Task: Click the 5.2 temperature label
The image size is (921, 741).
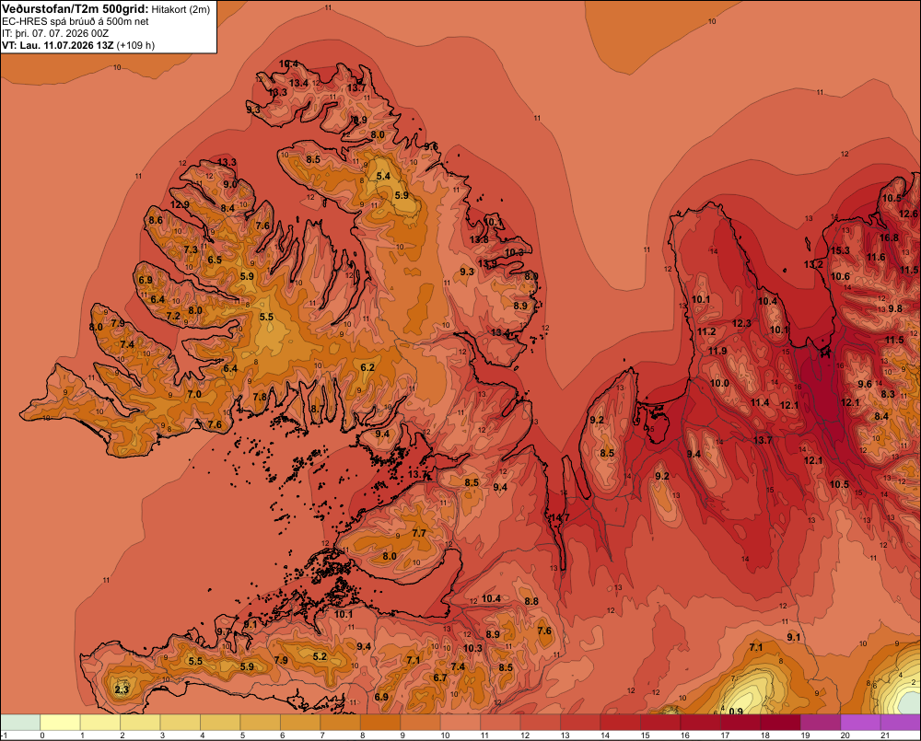Action: (320, 656)
